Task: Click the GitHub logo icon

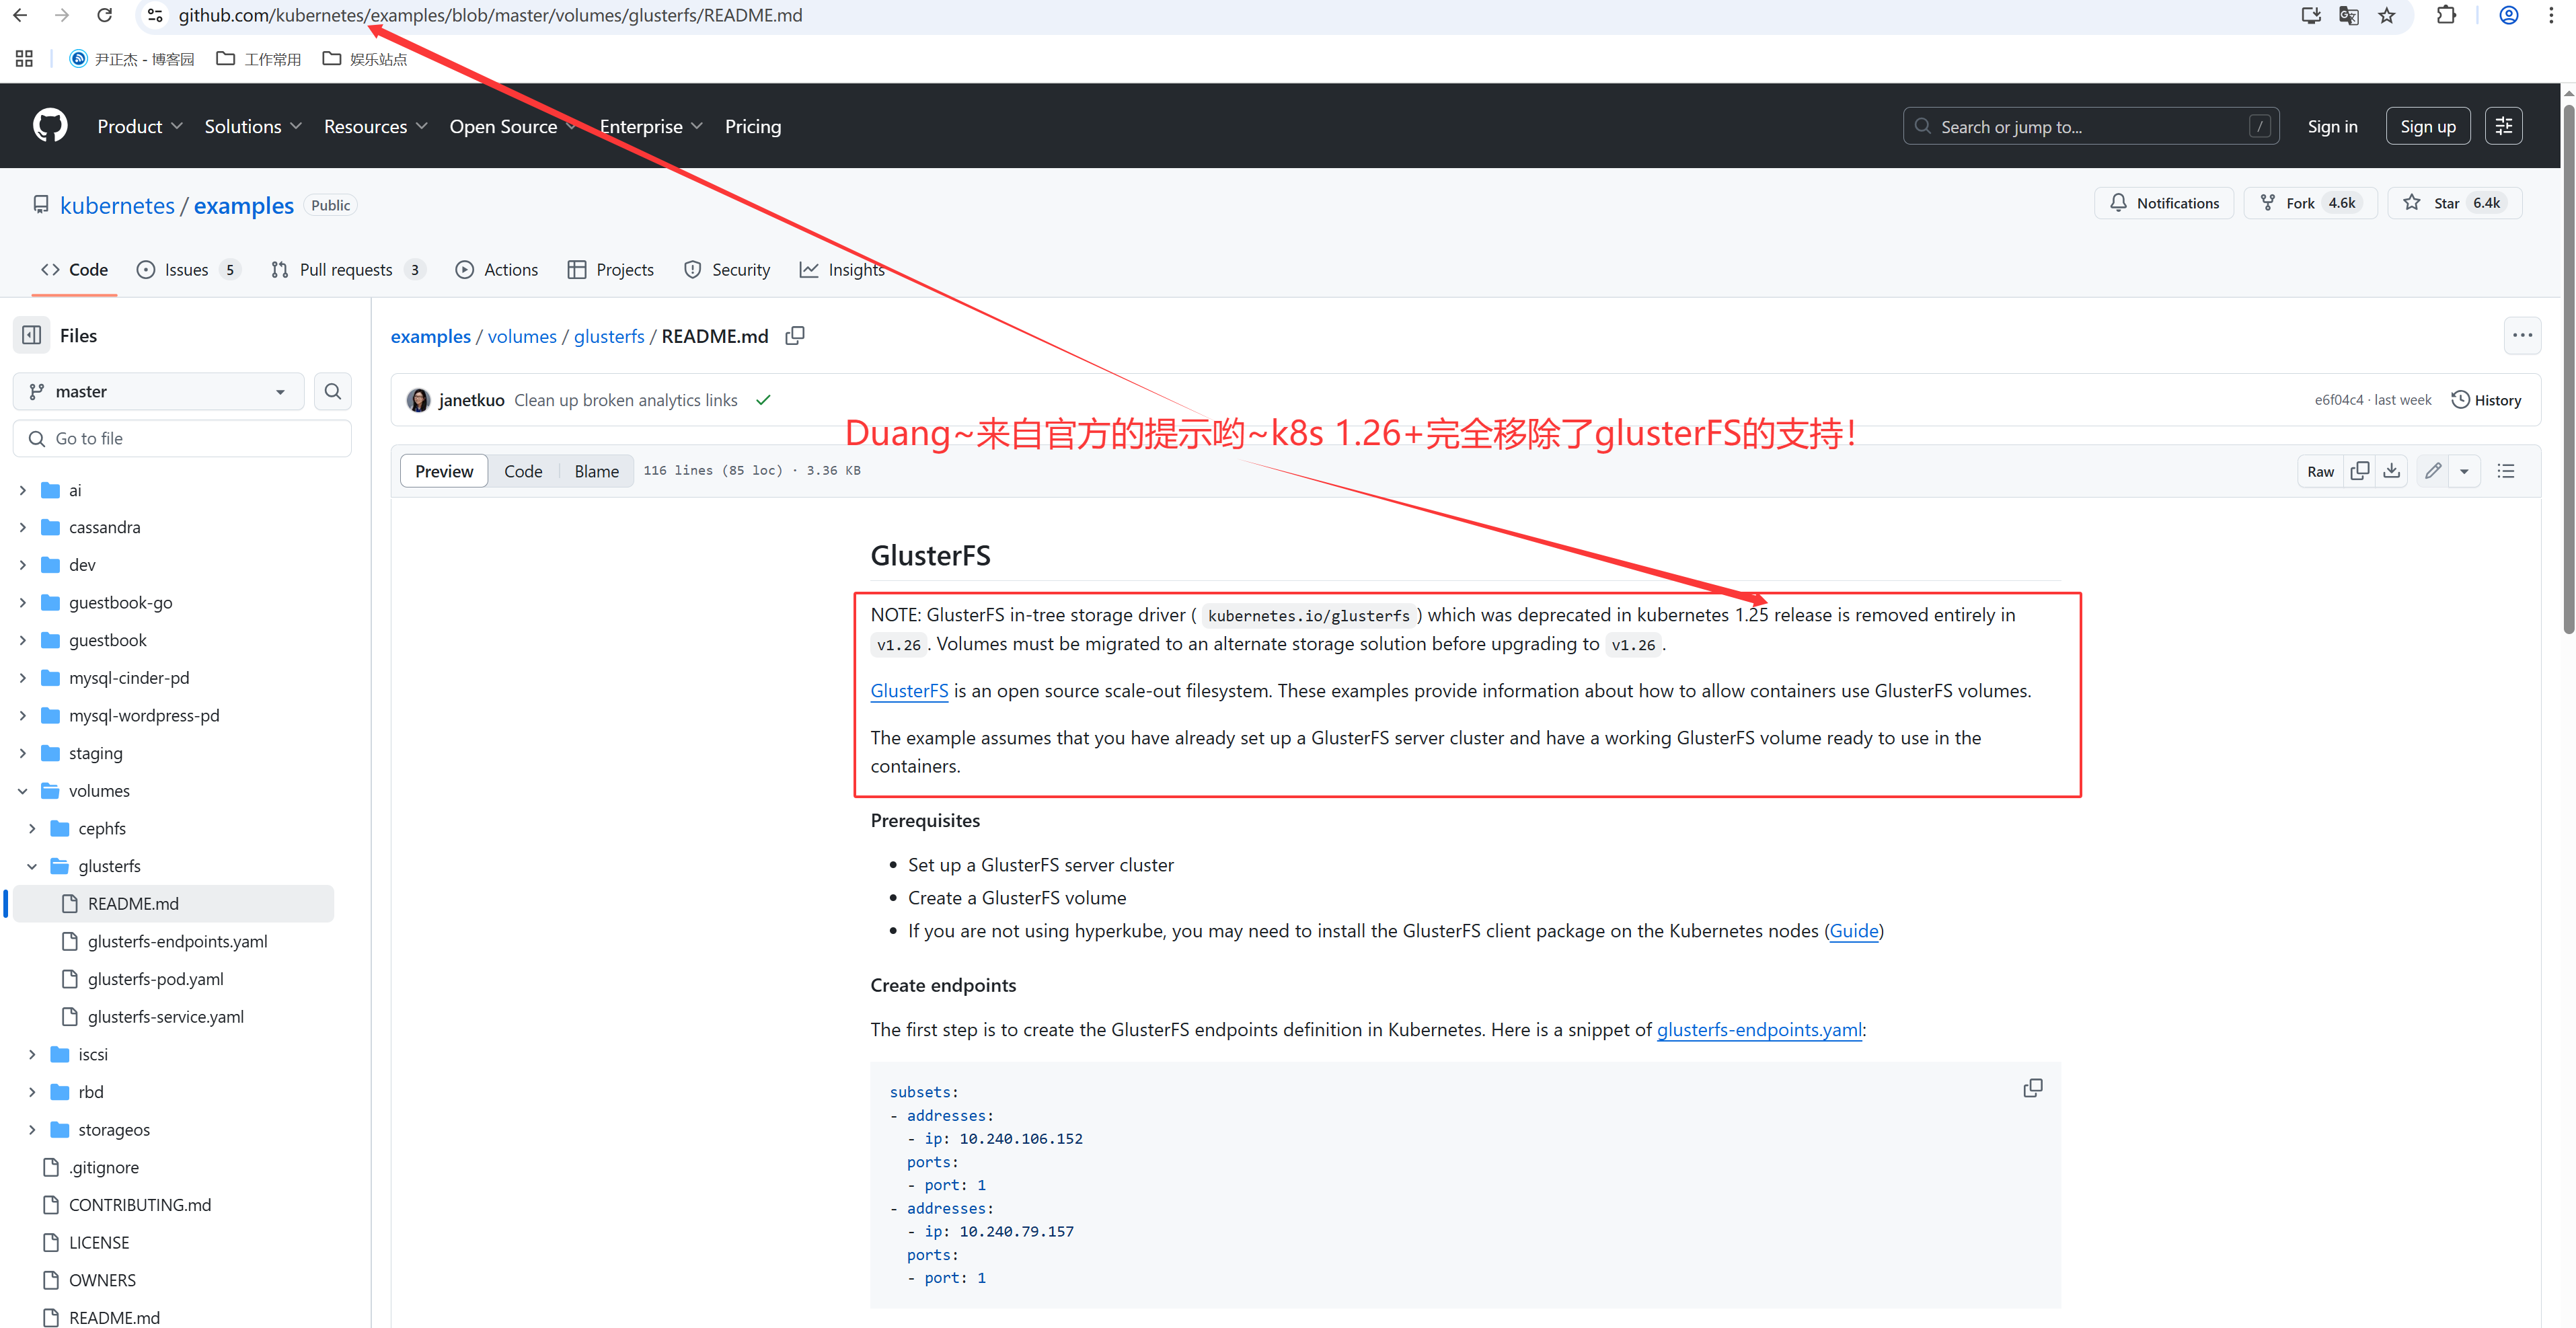Action: click(50, 126)
